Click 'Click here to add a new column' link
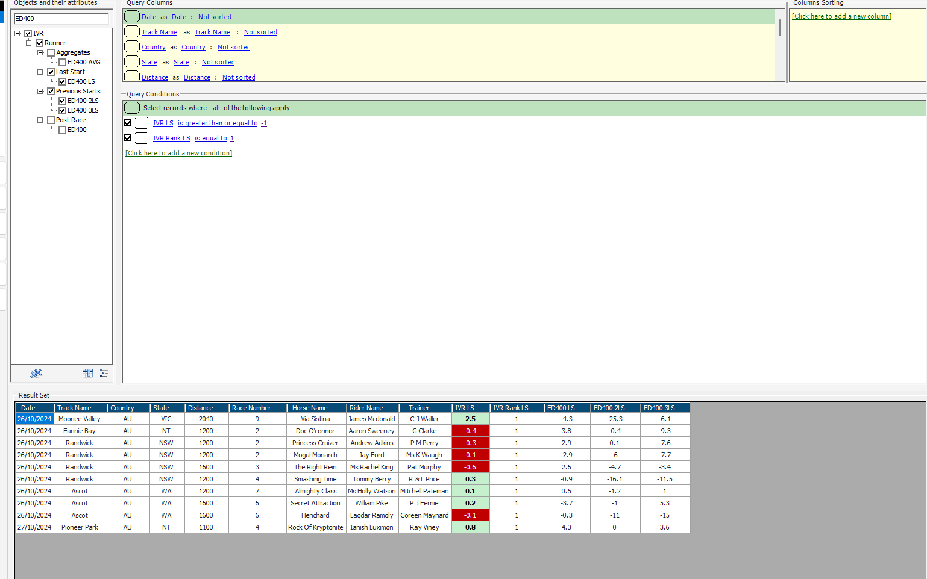The height and width of the screenshot is (579, 927). click(841, 16)
